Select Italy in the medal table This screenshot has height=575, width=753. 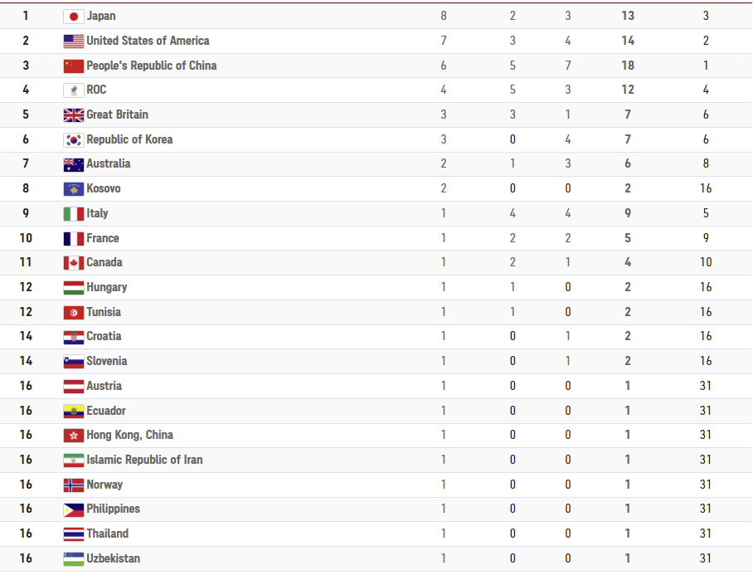point(97,213)
